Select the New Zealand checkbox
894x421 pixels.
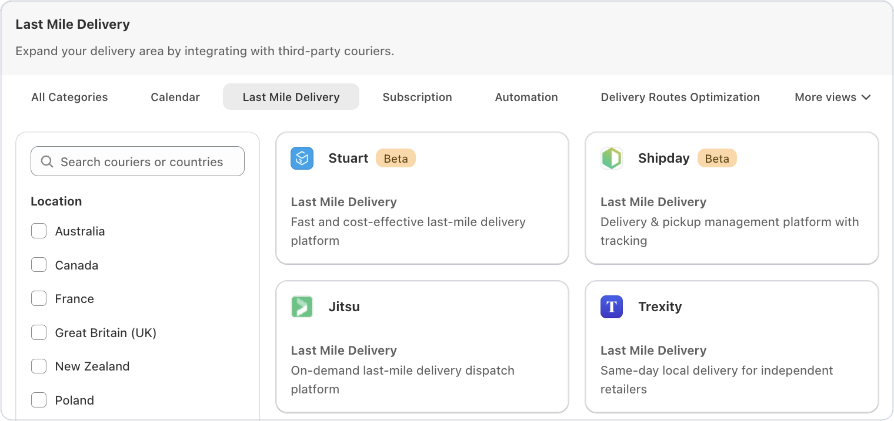pyautogui.click(x=39, y=366)
